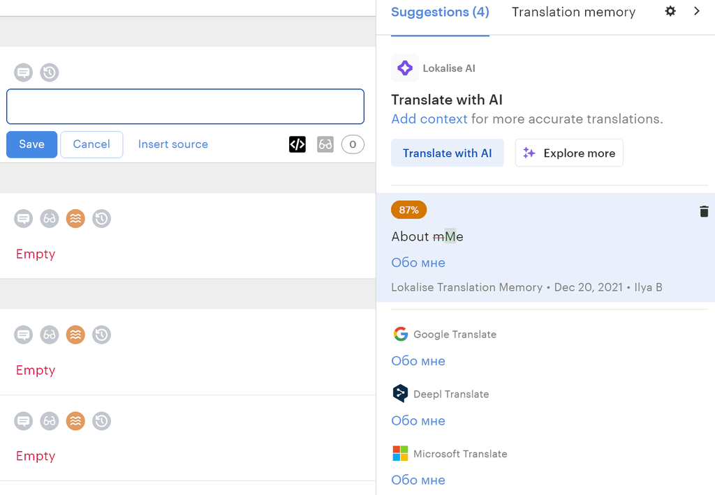Image resolution: width=715 pixels, height=495 pixels.
Task: Toggle the unverified waves status on the second Empty segment
Action: click(75, 335)
